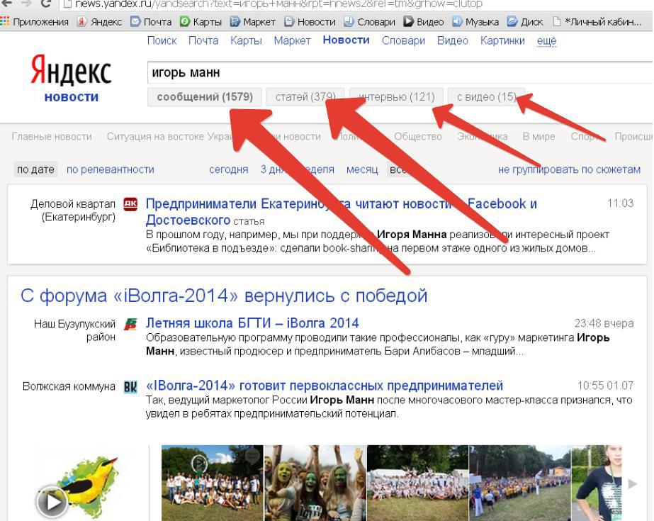Screen dimensions: 654x521
Task: Open the Приложения apps bookmark
Action: coord(35,22)
